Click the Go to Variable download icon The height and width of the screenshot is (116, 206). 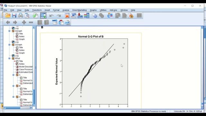(x=80, y=16)
